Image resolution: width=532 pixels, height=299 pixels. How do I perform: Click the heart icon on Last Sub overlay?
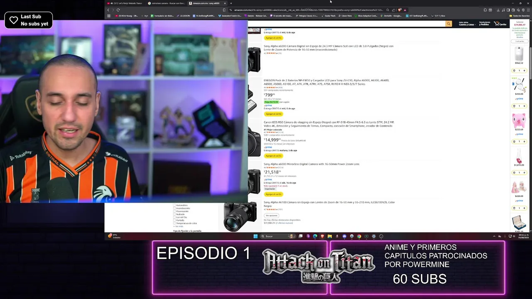[14, 20]
